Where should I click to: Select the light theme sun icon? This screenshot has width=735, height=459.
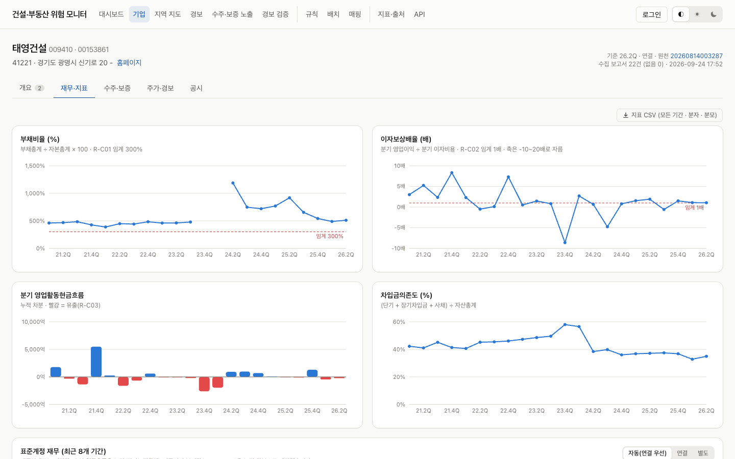click(x=697, y=14)
